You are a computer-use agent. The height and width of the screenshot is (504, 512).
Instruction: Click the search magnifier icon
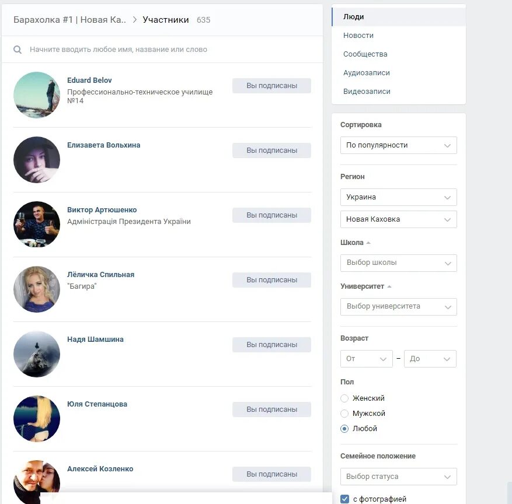click(18, 50)
